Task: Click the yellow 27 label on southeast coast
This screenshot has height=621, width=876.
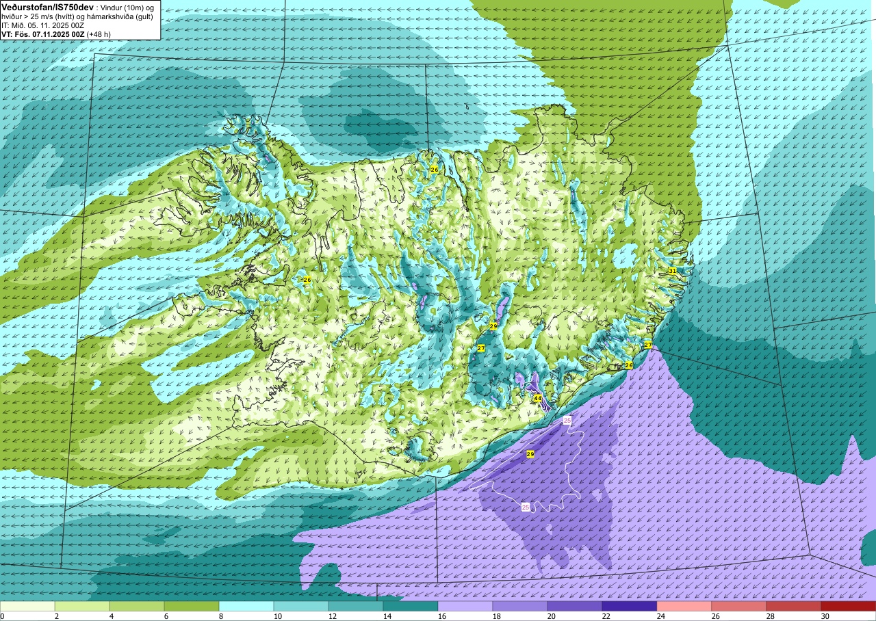Action: pos(648,345)
